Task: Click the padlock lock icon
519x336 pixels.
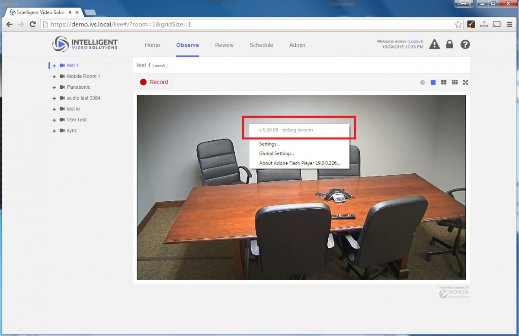Action: [450, 44]
